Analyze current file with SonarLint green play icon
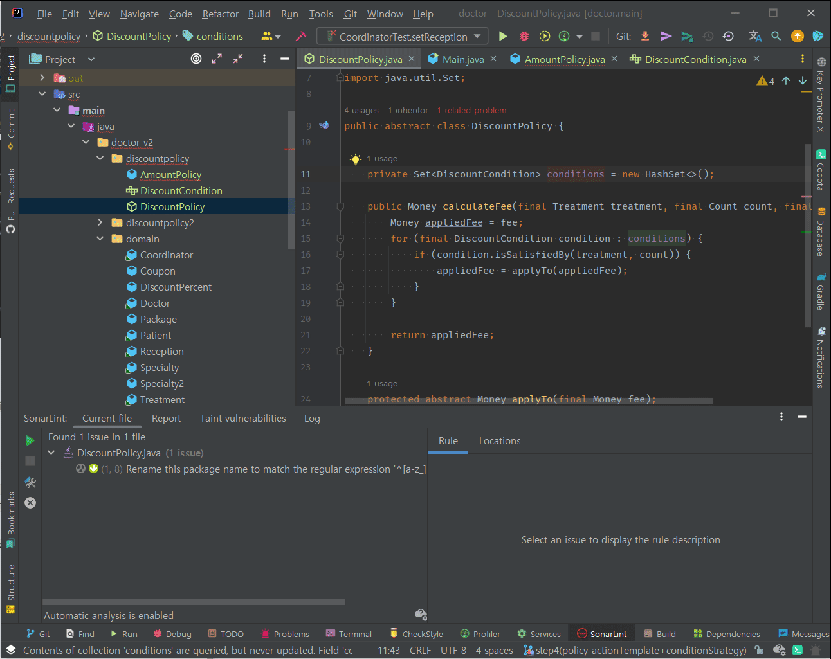Image resolution: width=831 pixels, height=659 pixels. point(30,440)
